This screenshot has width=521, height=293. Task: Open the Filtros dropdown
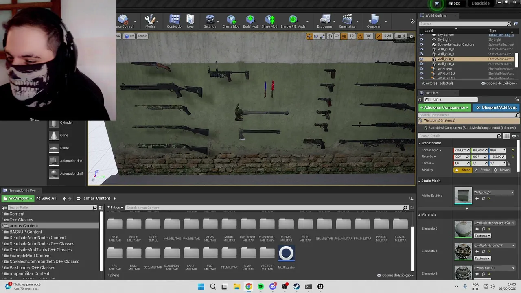point(114,208)
